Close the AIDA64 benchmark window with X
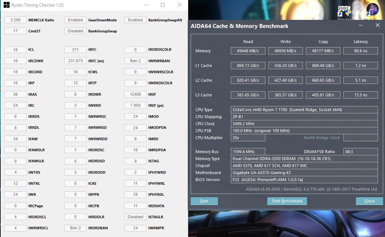The height and width of the screenshot is (237, 385). 377,25
